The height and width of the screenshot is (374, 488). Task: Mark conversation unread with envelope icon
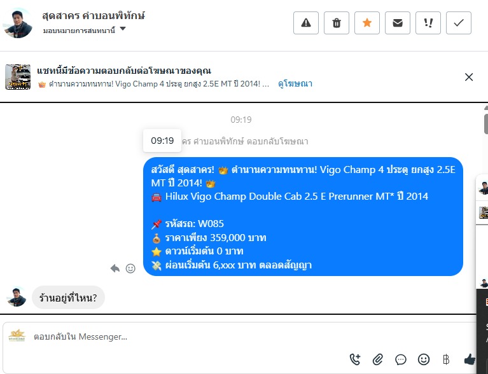[x=398, y=23]
